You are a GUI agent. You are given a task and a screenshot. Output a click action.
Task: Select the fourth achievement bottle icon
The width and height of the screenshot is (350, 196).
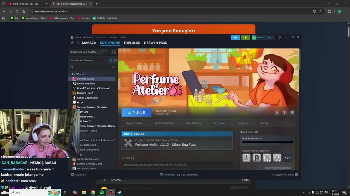coord(277,158)
